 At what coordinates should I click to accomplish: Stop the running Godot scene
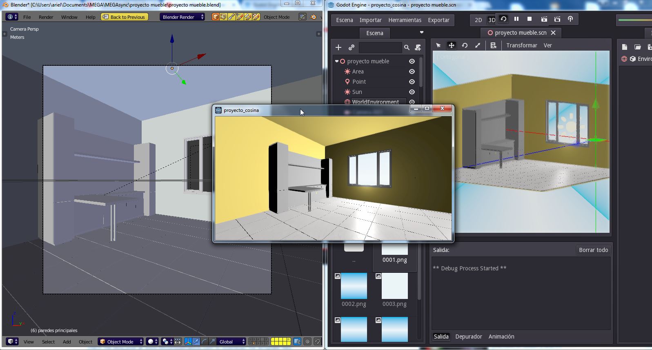[529, 19]
